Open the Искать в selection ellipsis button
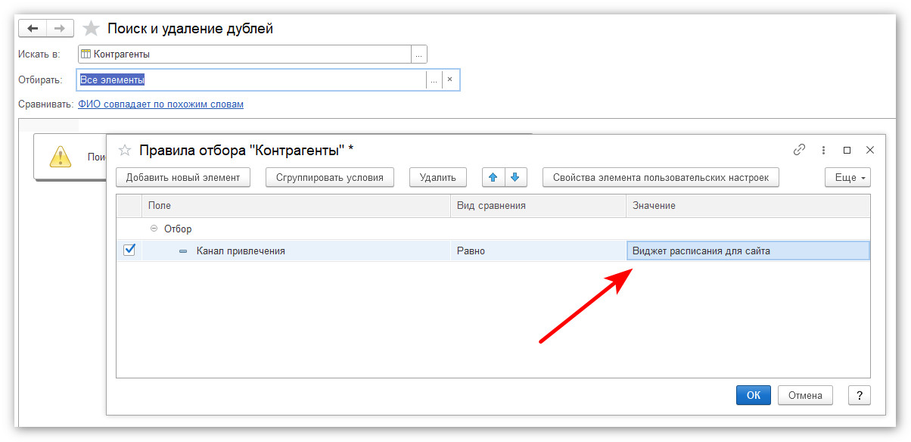Screen dimensions: 911x442 coord(419,54)
